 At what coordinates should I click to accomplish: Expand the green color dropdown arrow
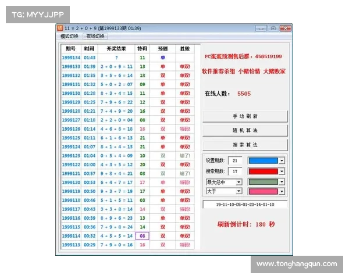[282, 182]
